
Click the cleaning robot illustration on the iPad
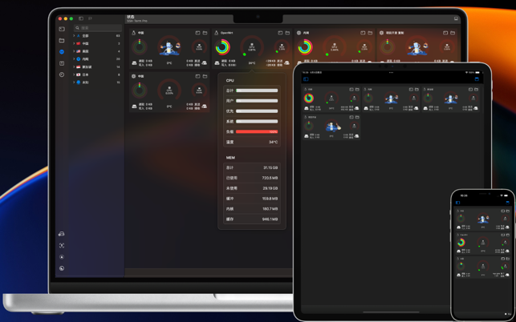(333, 127)
